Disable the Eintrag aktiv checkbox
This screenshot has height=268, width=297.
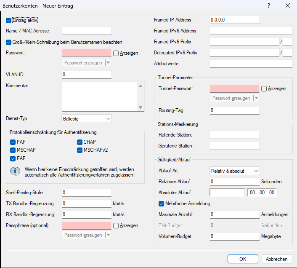(9, 20)
